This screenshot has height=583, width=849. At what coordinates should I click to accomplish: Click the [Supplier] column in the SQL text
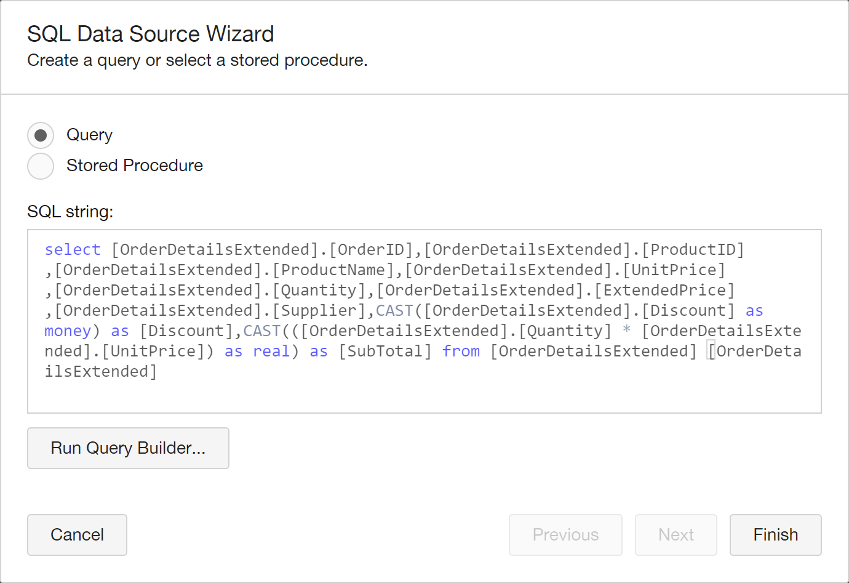[319, 311]
